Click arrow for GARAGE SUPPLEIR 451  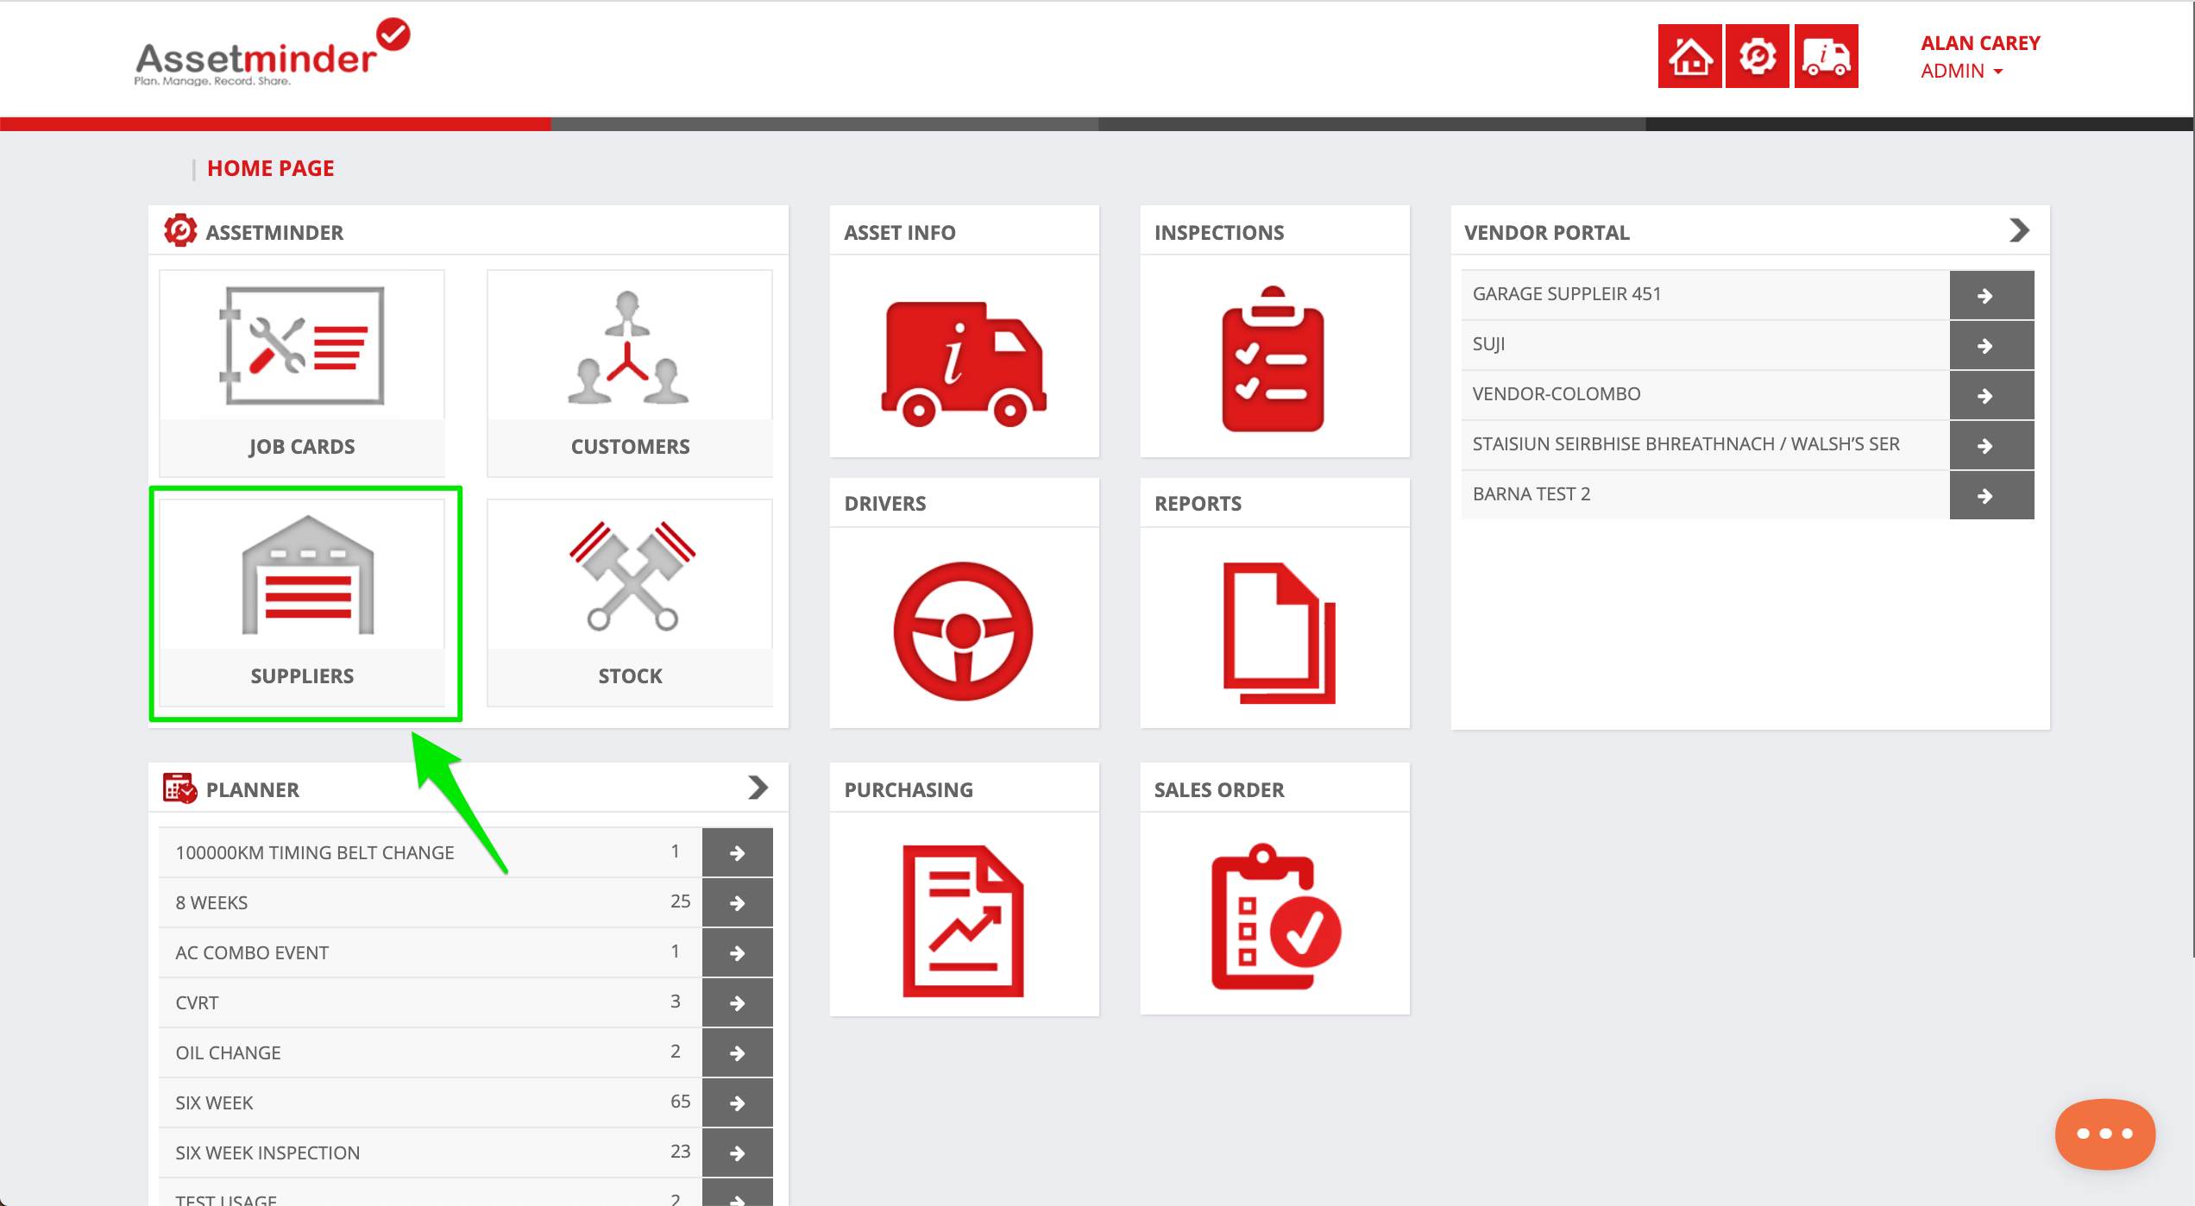1991,295
